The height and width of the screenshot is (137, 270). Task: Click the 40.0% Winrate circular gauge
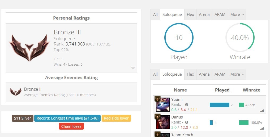pos(240,38)
